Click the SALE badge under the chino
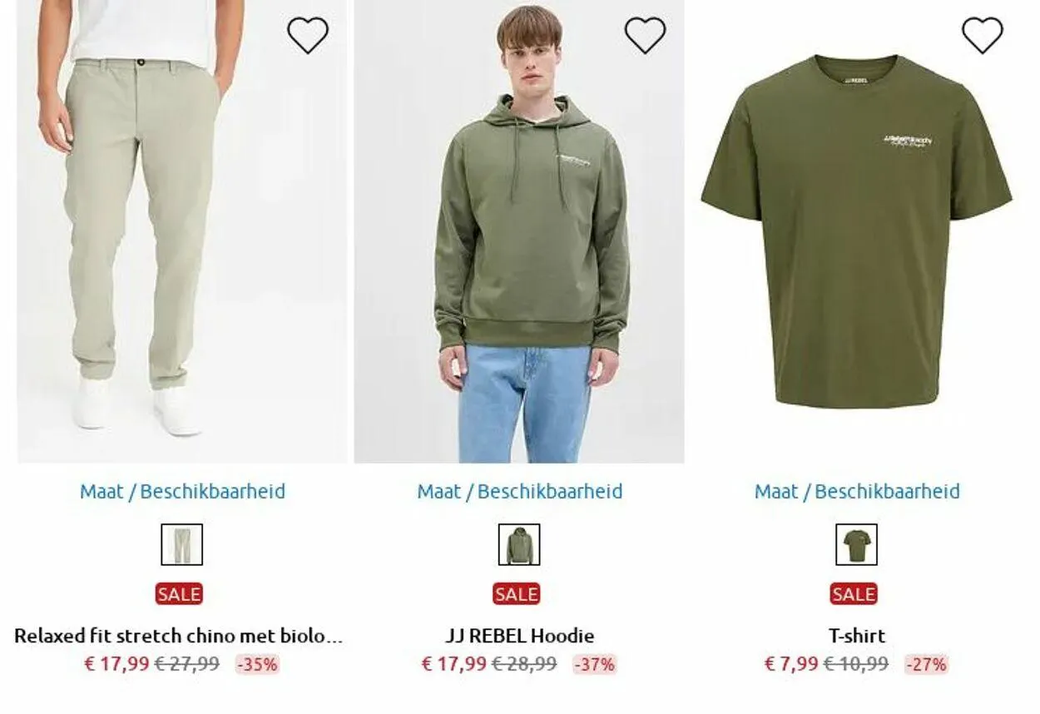This screenshot has width=1040, height=714. point(179,594)
